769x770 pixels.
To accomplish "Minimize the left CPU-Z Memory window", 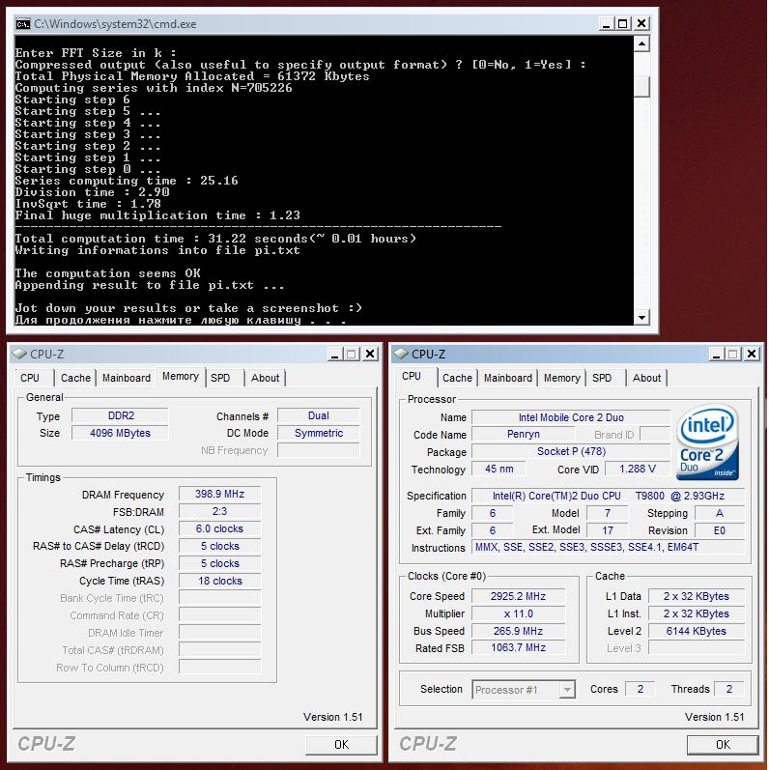I will 335,354.
